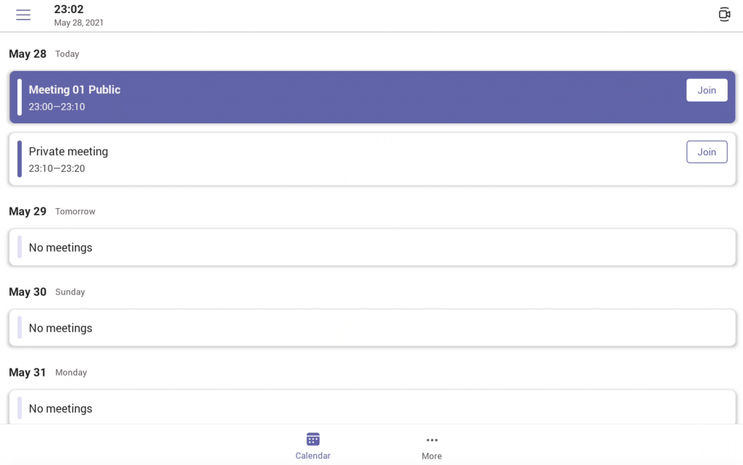Click the May 30 No meetings card
The height and width of the screenshot is (465, 743).
tap(372, 328)
